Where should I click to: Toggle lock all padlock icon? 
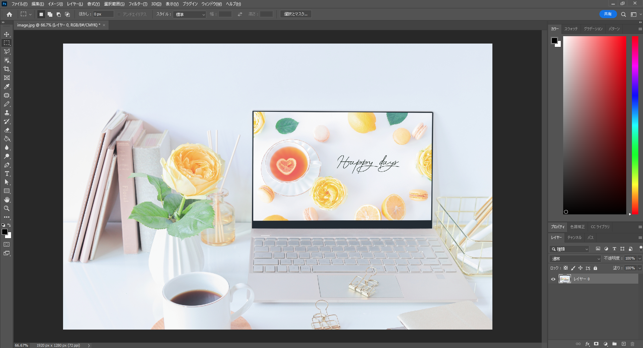[x=595, y=268]
